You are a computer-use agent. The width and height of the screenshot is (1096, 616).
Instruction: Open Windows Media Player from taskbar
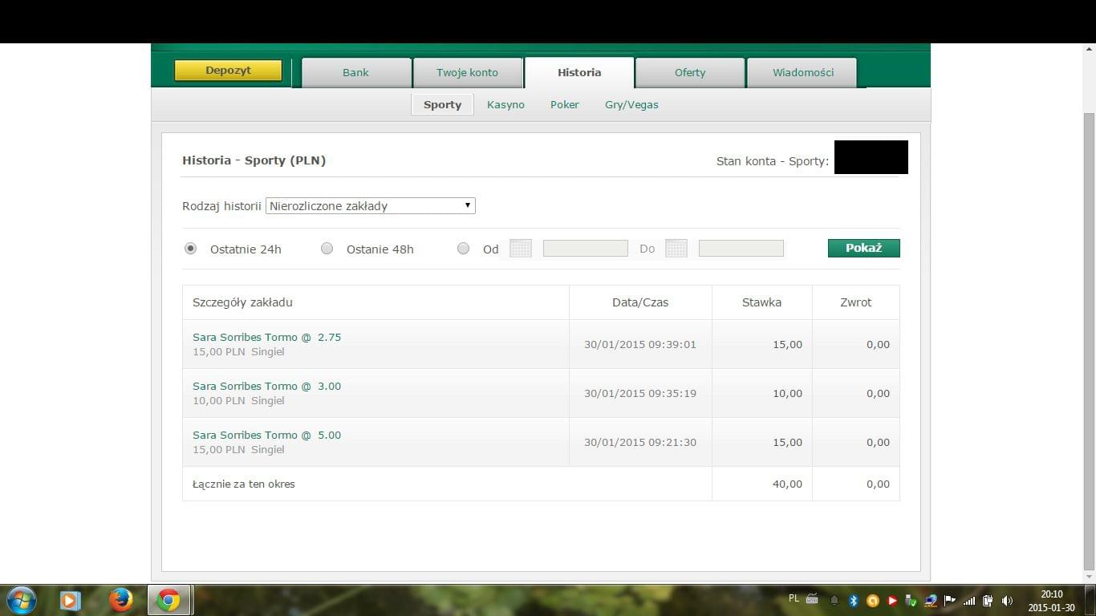pyautogui.click(x=70, y=600)
